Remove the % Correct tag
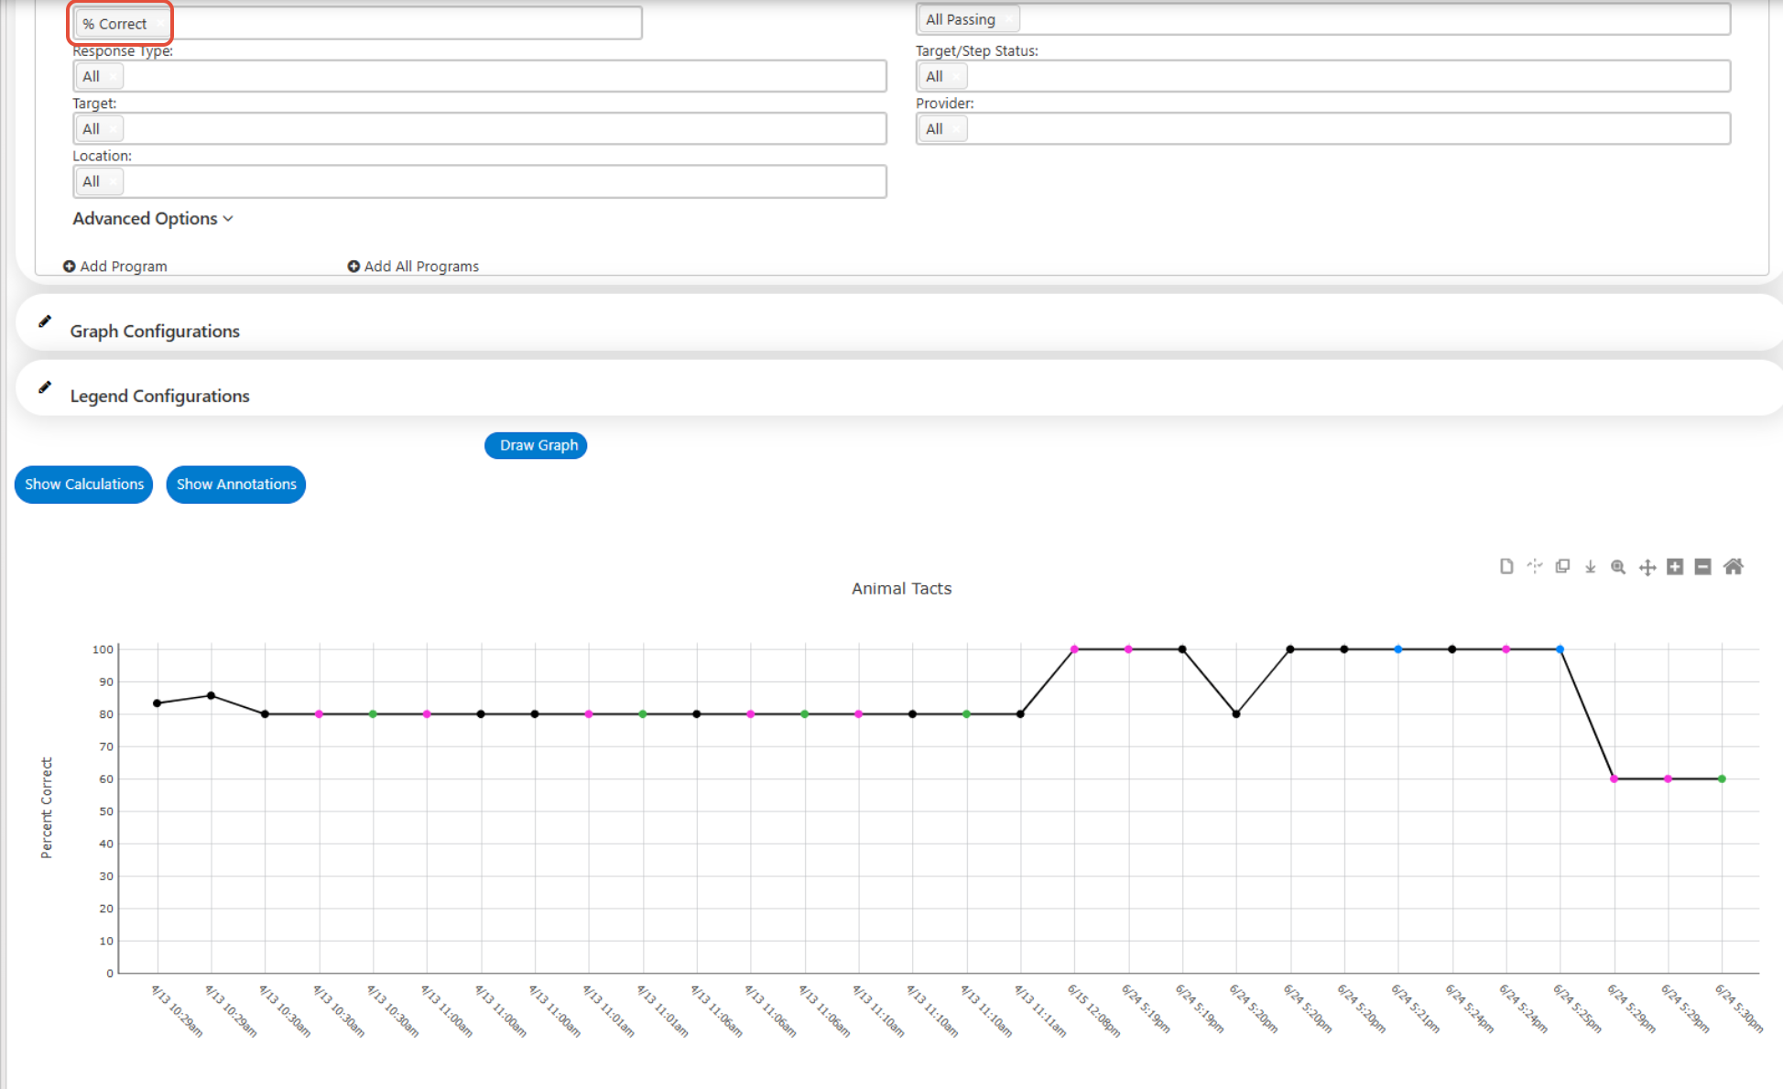 159,24
